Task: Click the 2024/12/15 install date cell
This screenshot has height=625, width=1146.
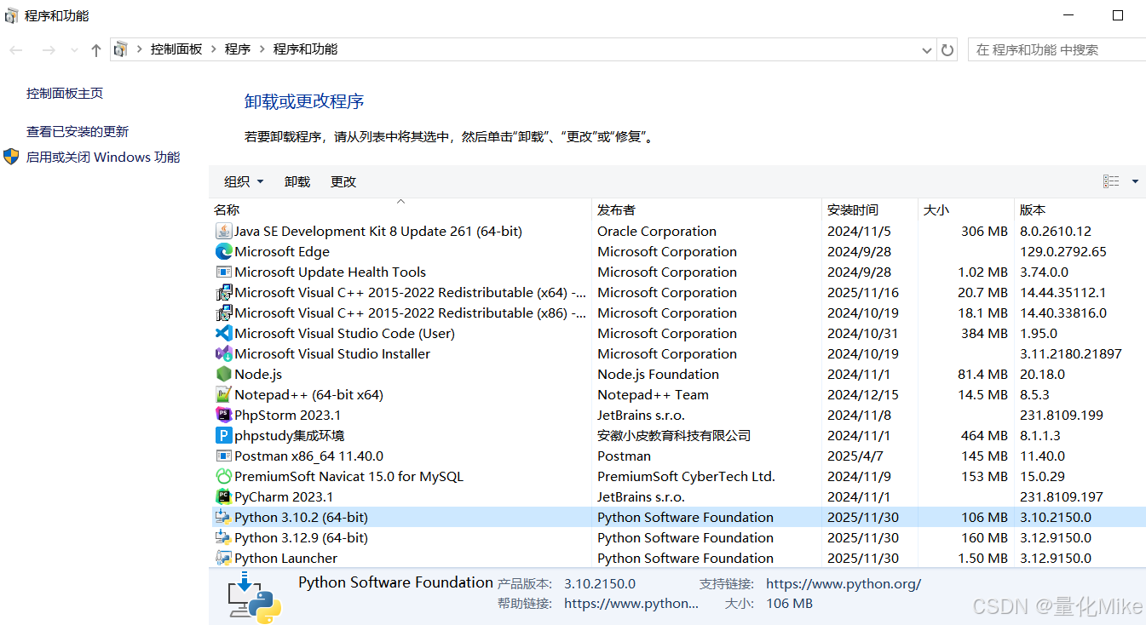Action: [863, 394]
